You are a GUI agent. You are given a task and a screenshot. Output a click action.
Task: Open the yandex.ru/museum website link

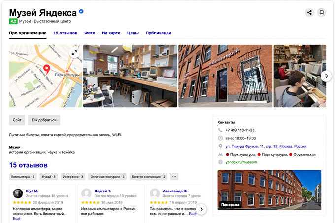pos(242,161)
